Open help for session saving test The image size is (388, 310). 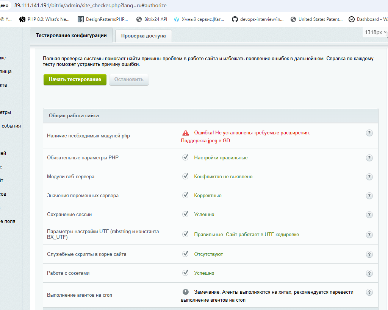369,215
